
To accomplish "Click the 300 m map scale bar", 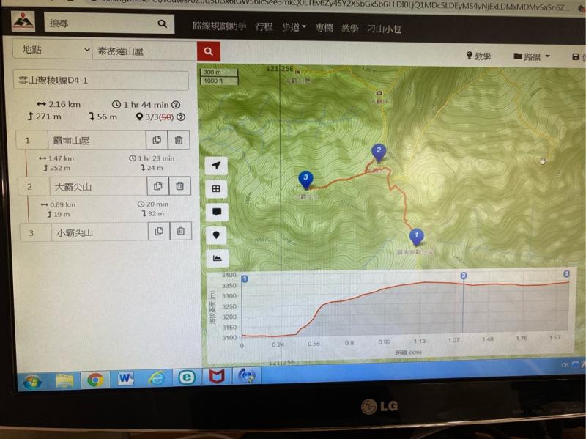I will click(x=219, y=72).
